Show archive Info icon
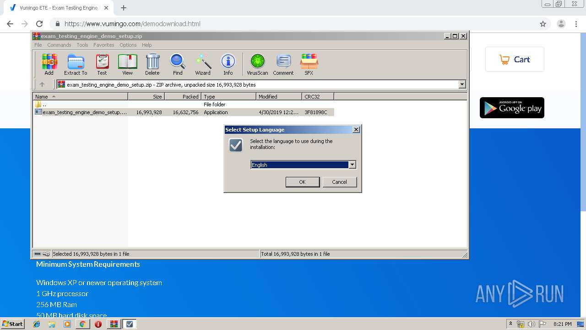The image size is (586, 330). [x=228, y=64]
